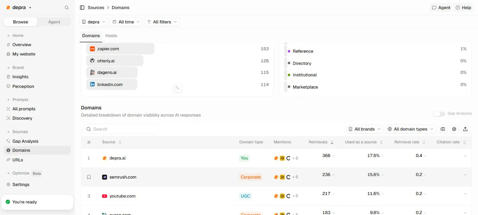Sort by Citation rate column
478x215 pixels.
[x=451, y=142]
